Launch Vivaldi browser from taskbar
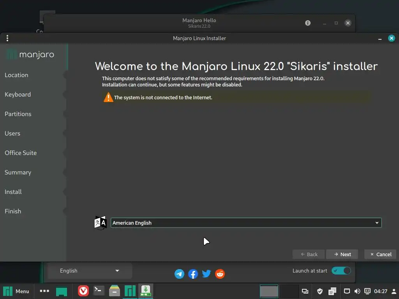 point(83,291)
